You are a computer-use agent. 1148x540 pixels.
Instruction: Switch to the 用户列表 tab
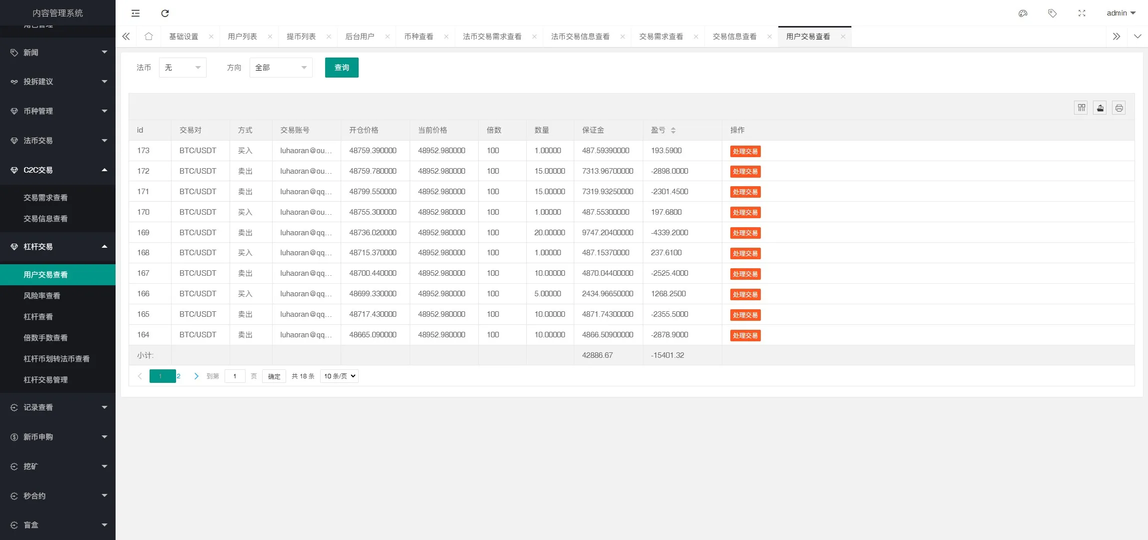point(243,37)
